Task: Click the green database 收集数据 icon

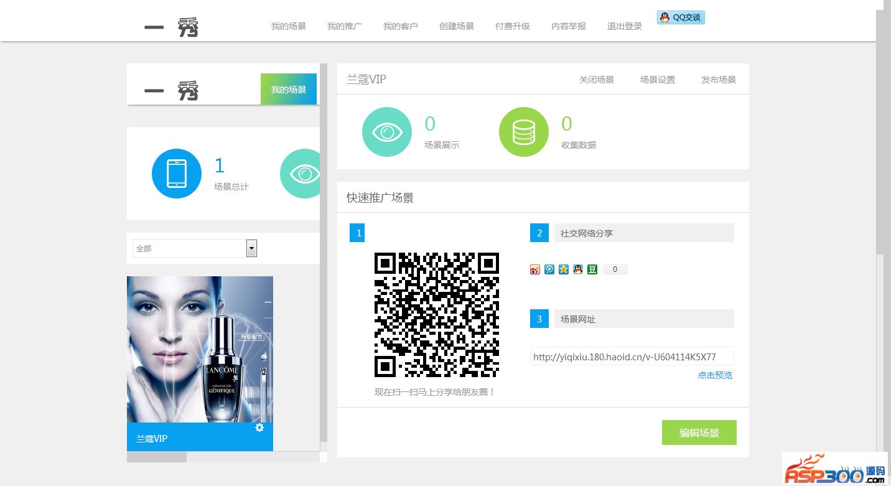Action: (x=524, y=132)
